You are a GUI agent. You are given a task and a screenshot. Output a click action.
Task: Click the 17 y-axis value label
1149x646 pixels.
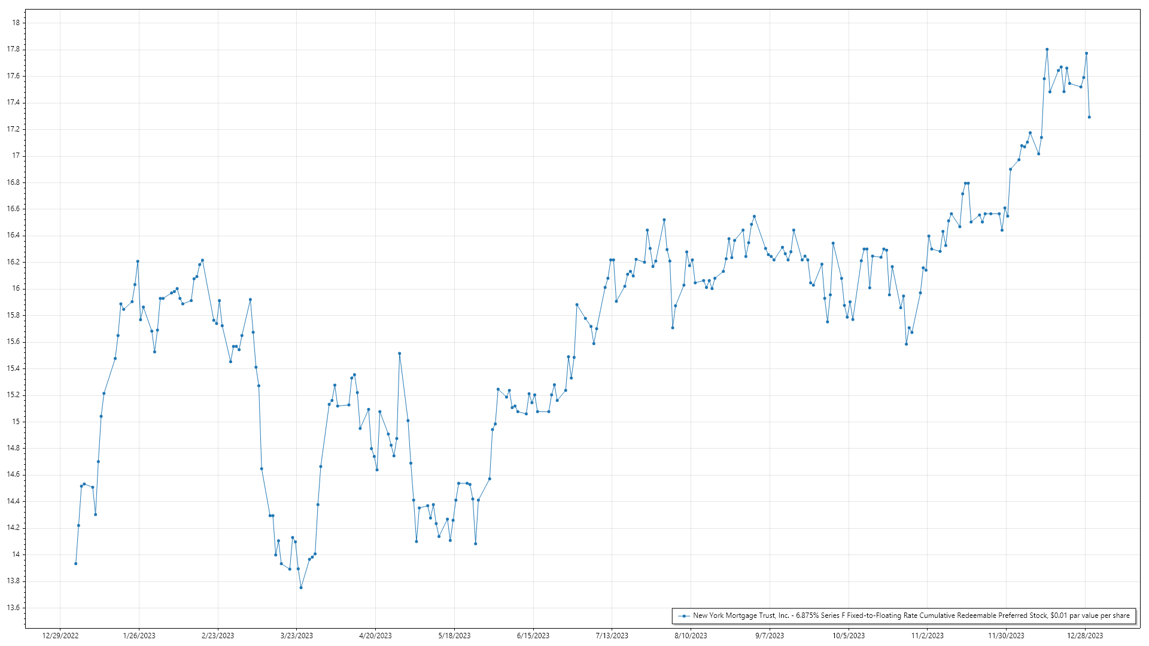coord(16,156)
